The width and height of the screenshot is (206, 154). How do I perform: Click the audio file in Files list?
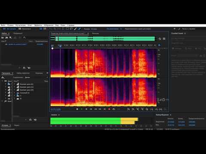click(x=18, y=44)
